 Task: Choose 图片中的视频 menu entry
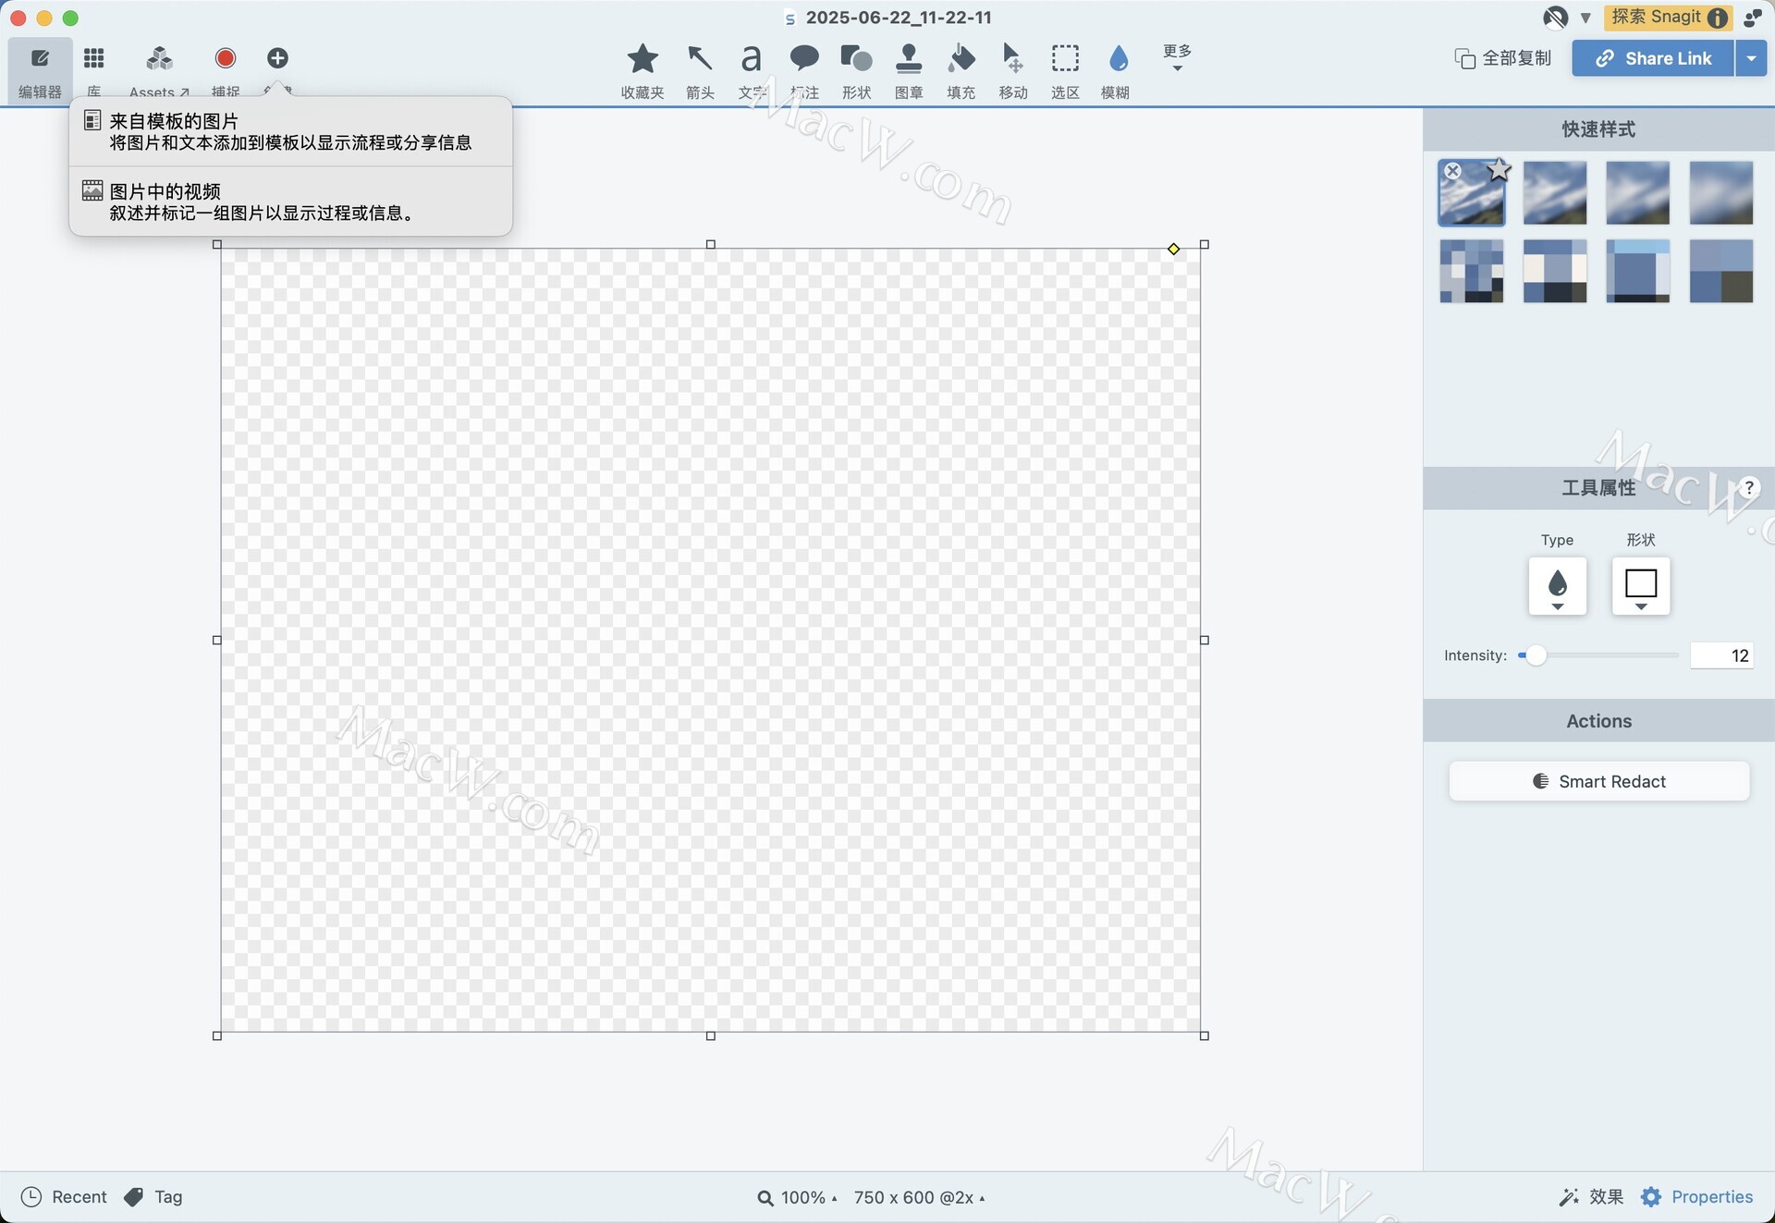pos(290,202)
